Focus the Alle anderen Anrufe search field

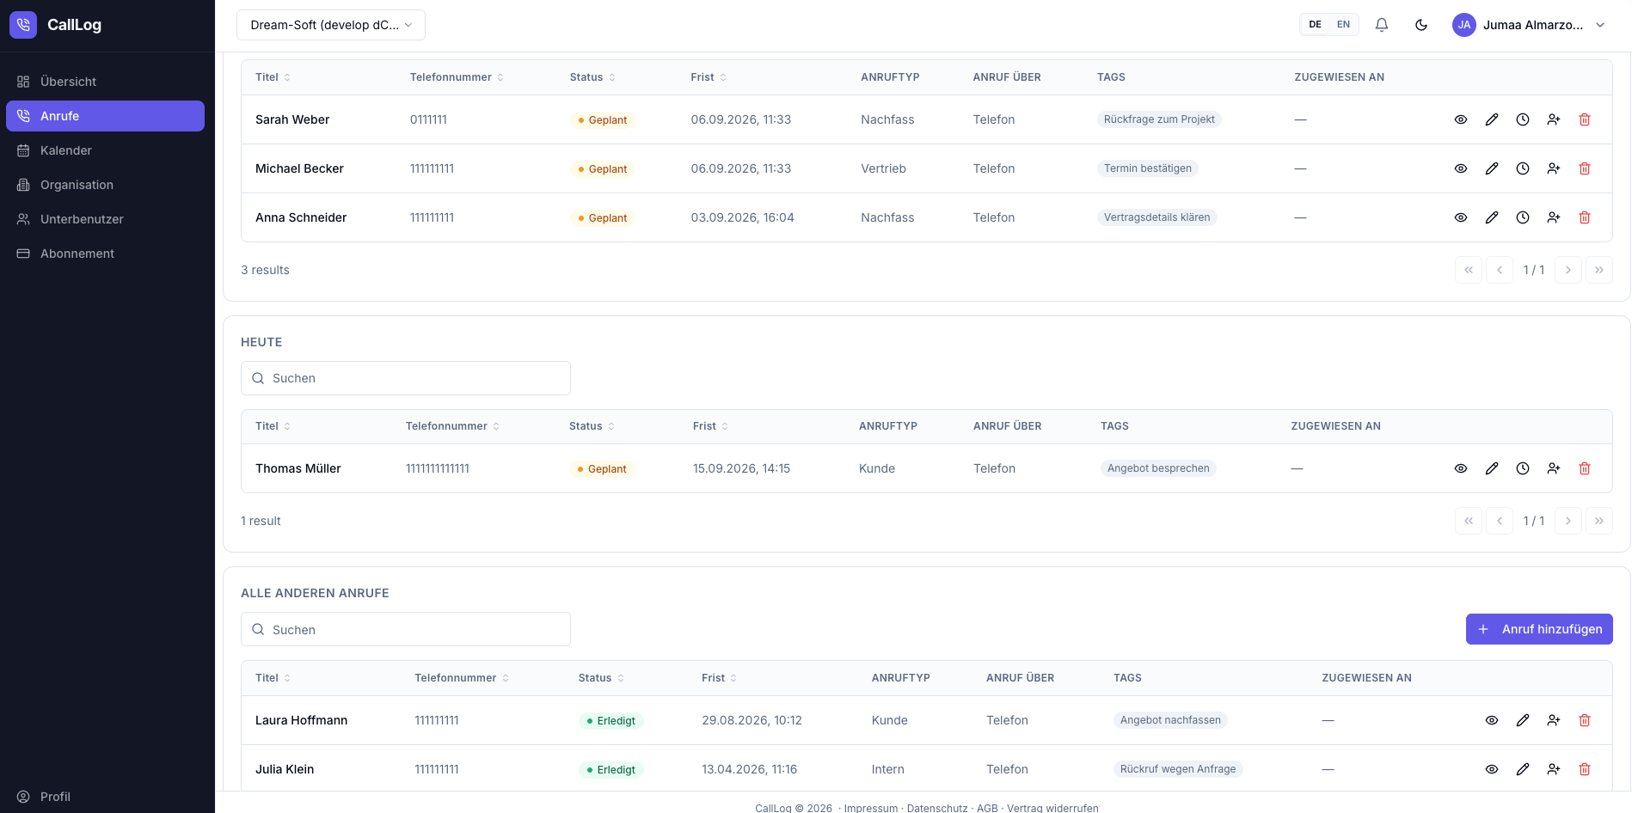click(x=406, y=629)
